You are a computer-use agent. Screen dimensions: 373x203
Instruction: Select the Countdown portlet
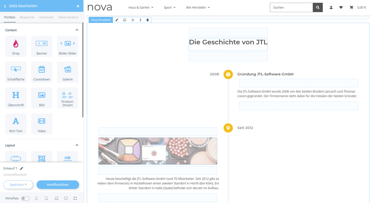(42, 72)
